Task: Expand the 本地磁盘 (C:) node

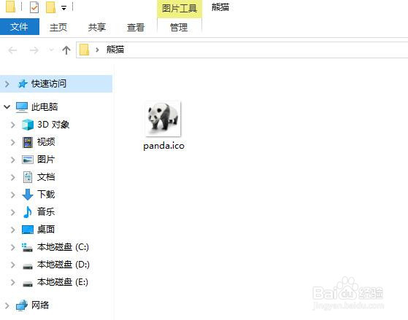Action: coord(12,247)
